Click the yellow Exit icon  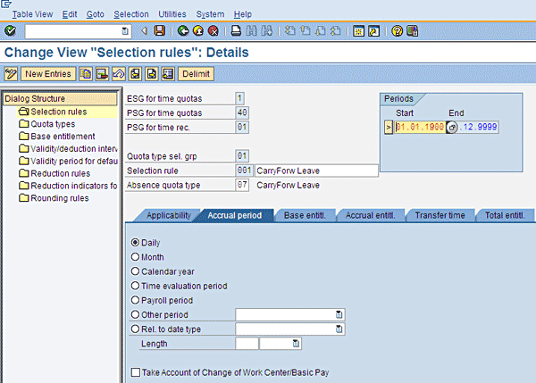[x=198, y=31]
